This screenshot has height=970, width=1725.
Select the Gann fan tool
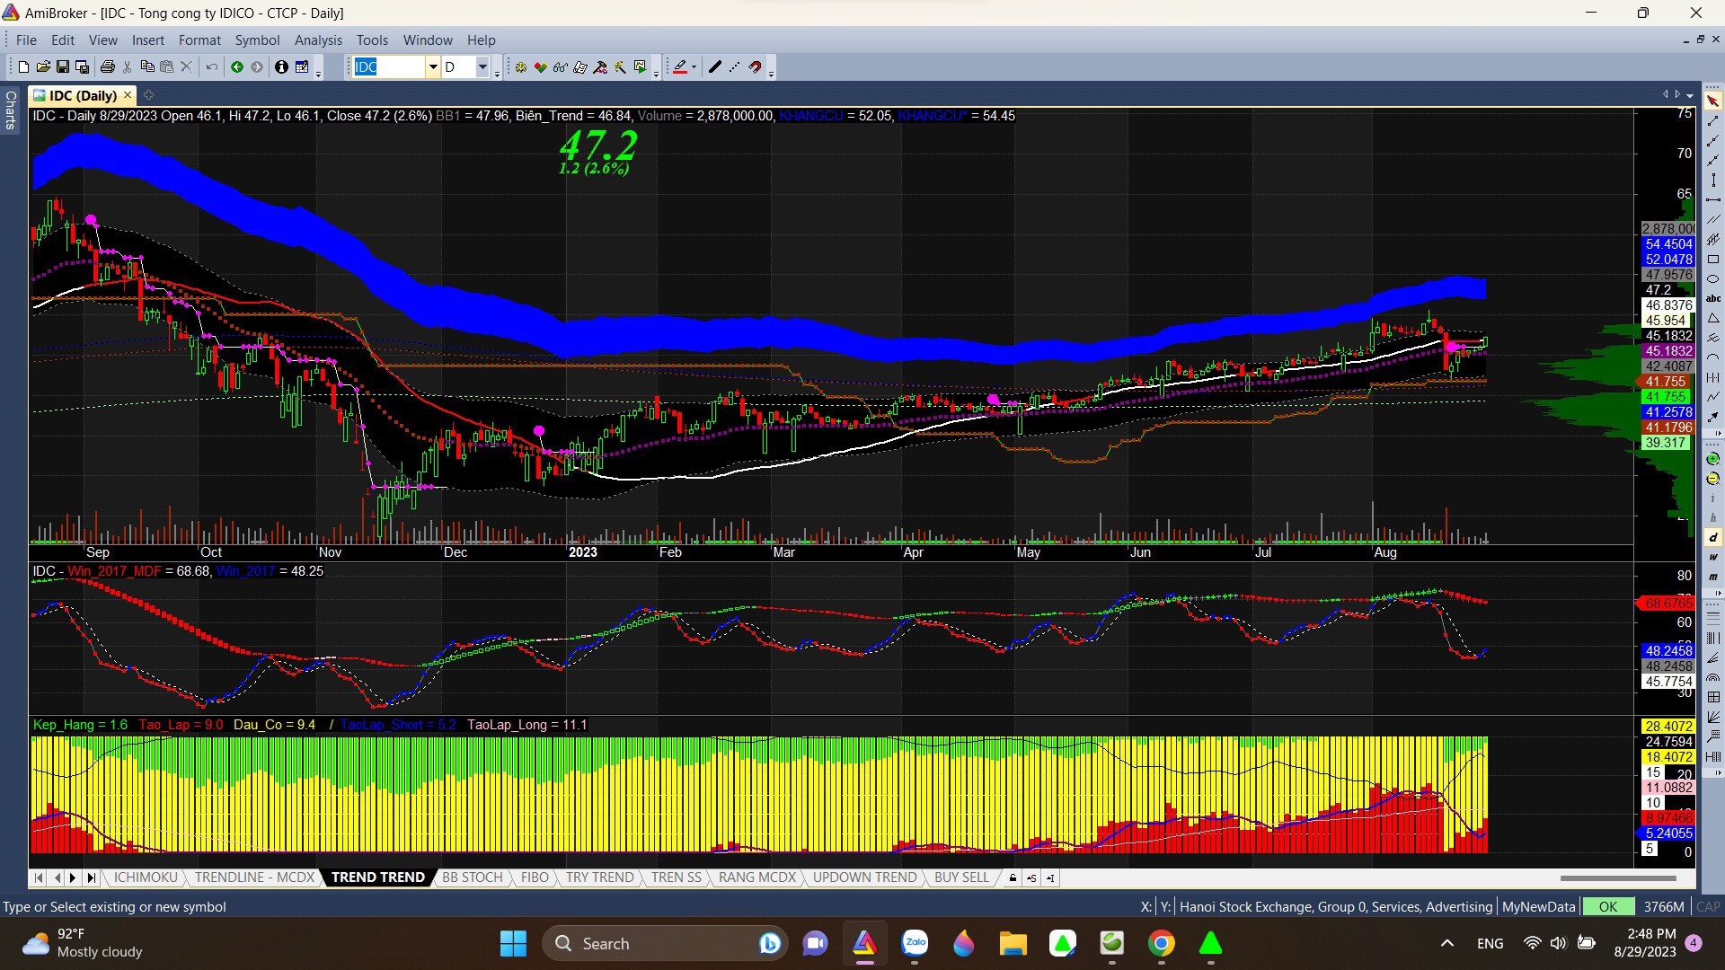1712,717
